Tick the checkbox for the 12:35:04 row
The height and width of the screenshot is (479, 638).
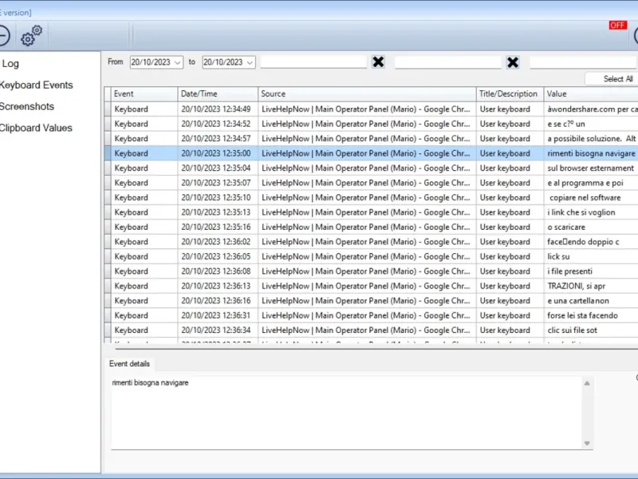click(108, 168)
